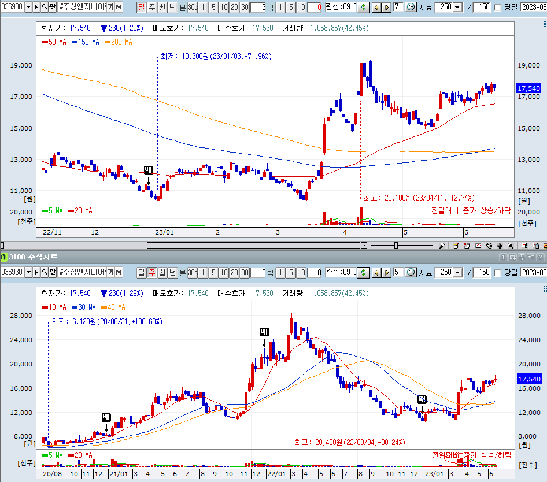Click the 10 MA legend in bottom chart

[x=54, y=307]
